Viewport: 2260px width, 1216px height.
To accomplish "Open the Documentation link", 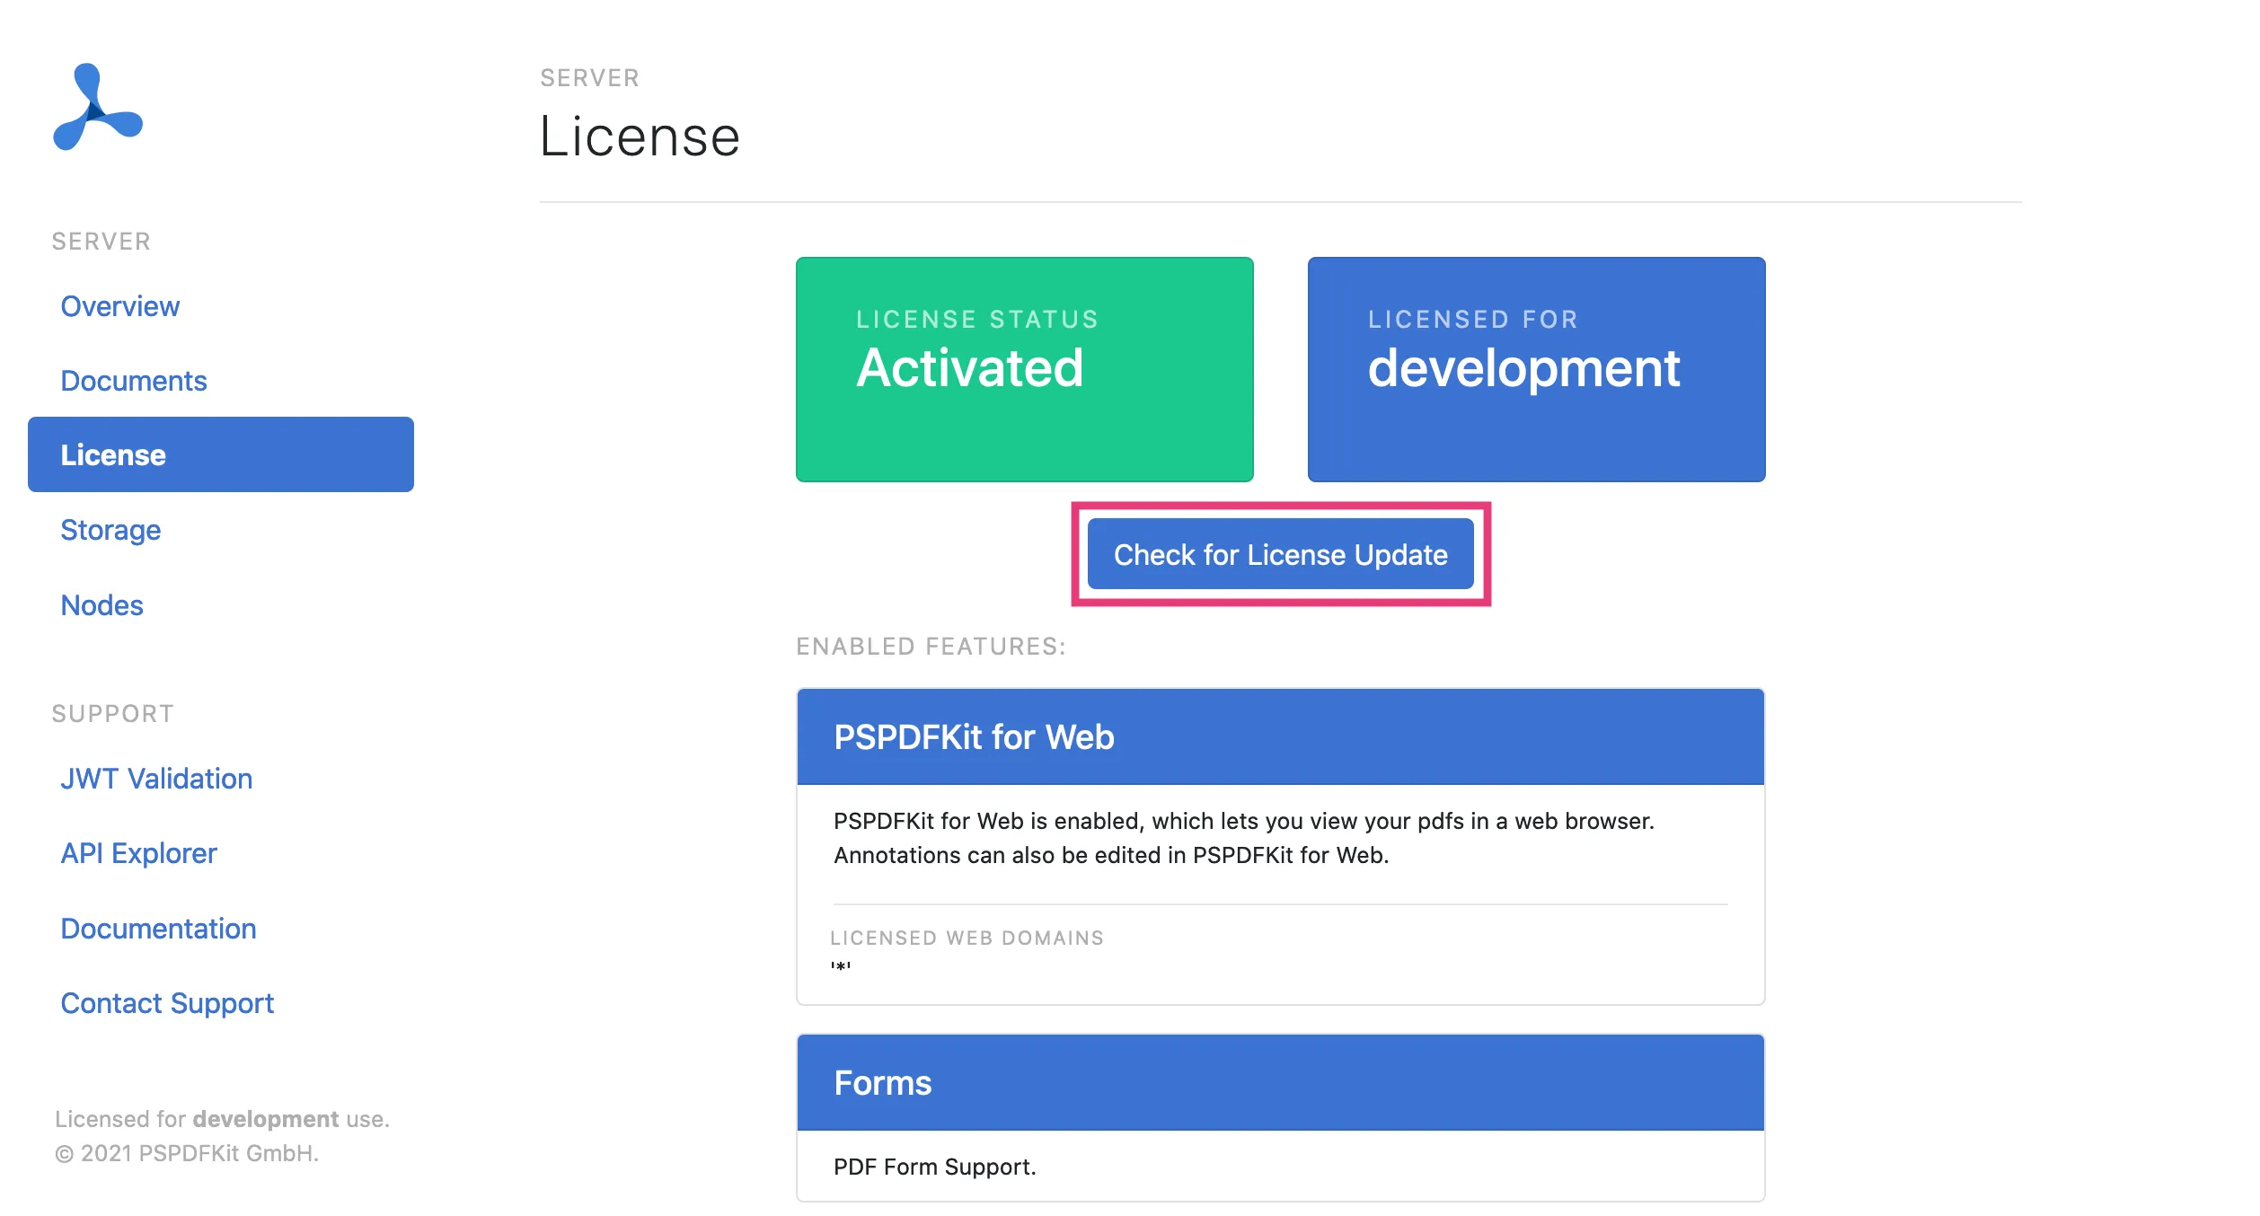I will [158, 929].
